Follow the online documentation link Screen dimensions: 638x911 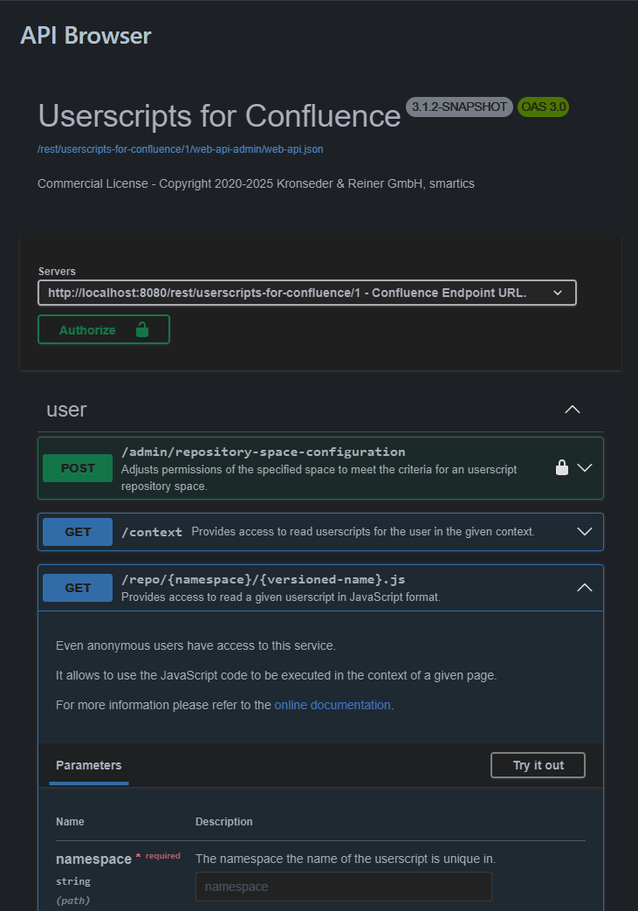click(x=333, y=705)
